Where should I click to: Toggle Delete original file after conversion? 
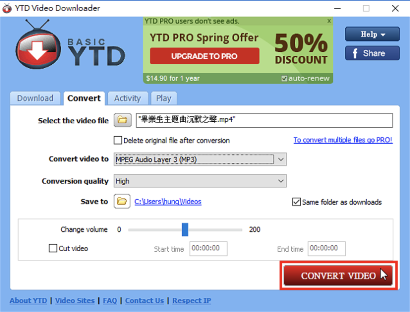[x=118, y=140]
